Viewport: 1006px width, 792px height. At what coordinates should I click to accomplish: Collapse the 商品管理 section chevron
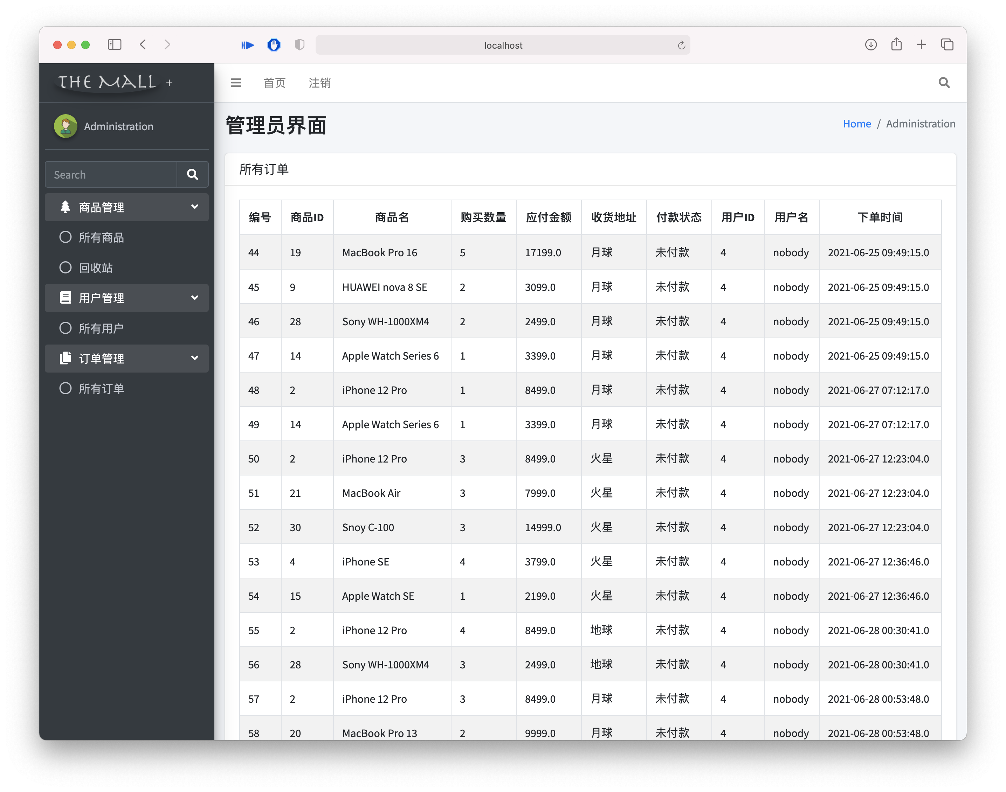click(194, 207)
